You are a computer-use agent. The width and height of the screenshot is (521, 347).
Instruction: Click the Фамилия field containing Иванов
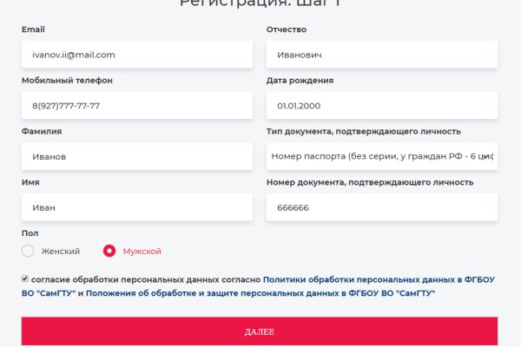(136, 157)
